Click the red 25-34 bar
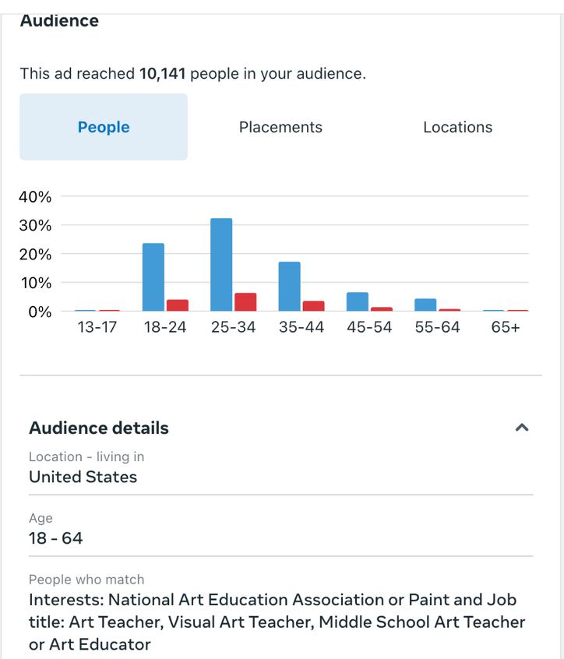This screenshot has width=564, height=659. pos(245,302)
